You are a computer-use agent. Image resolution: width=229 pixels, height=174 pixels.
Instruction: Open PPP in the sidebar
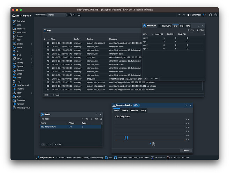coord(18,40)
